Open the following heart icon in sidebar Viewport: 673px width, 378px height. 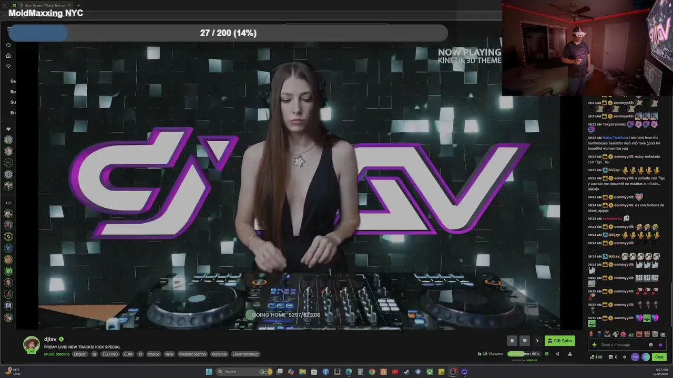[8, 66]
